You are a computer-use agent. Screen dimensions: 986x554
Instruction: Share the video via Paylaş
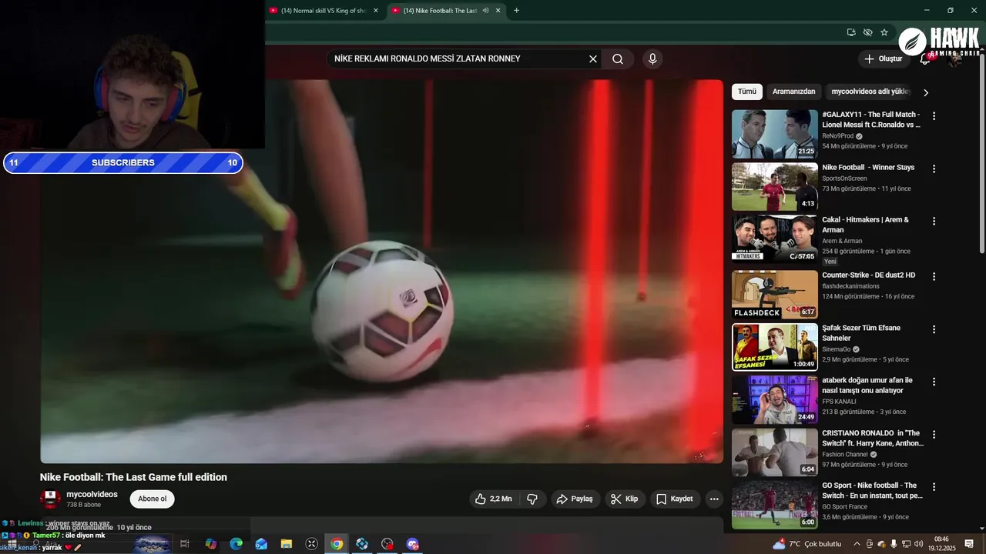575,499
